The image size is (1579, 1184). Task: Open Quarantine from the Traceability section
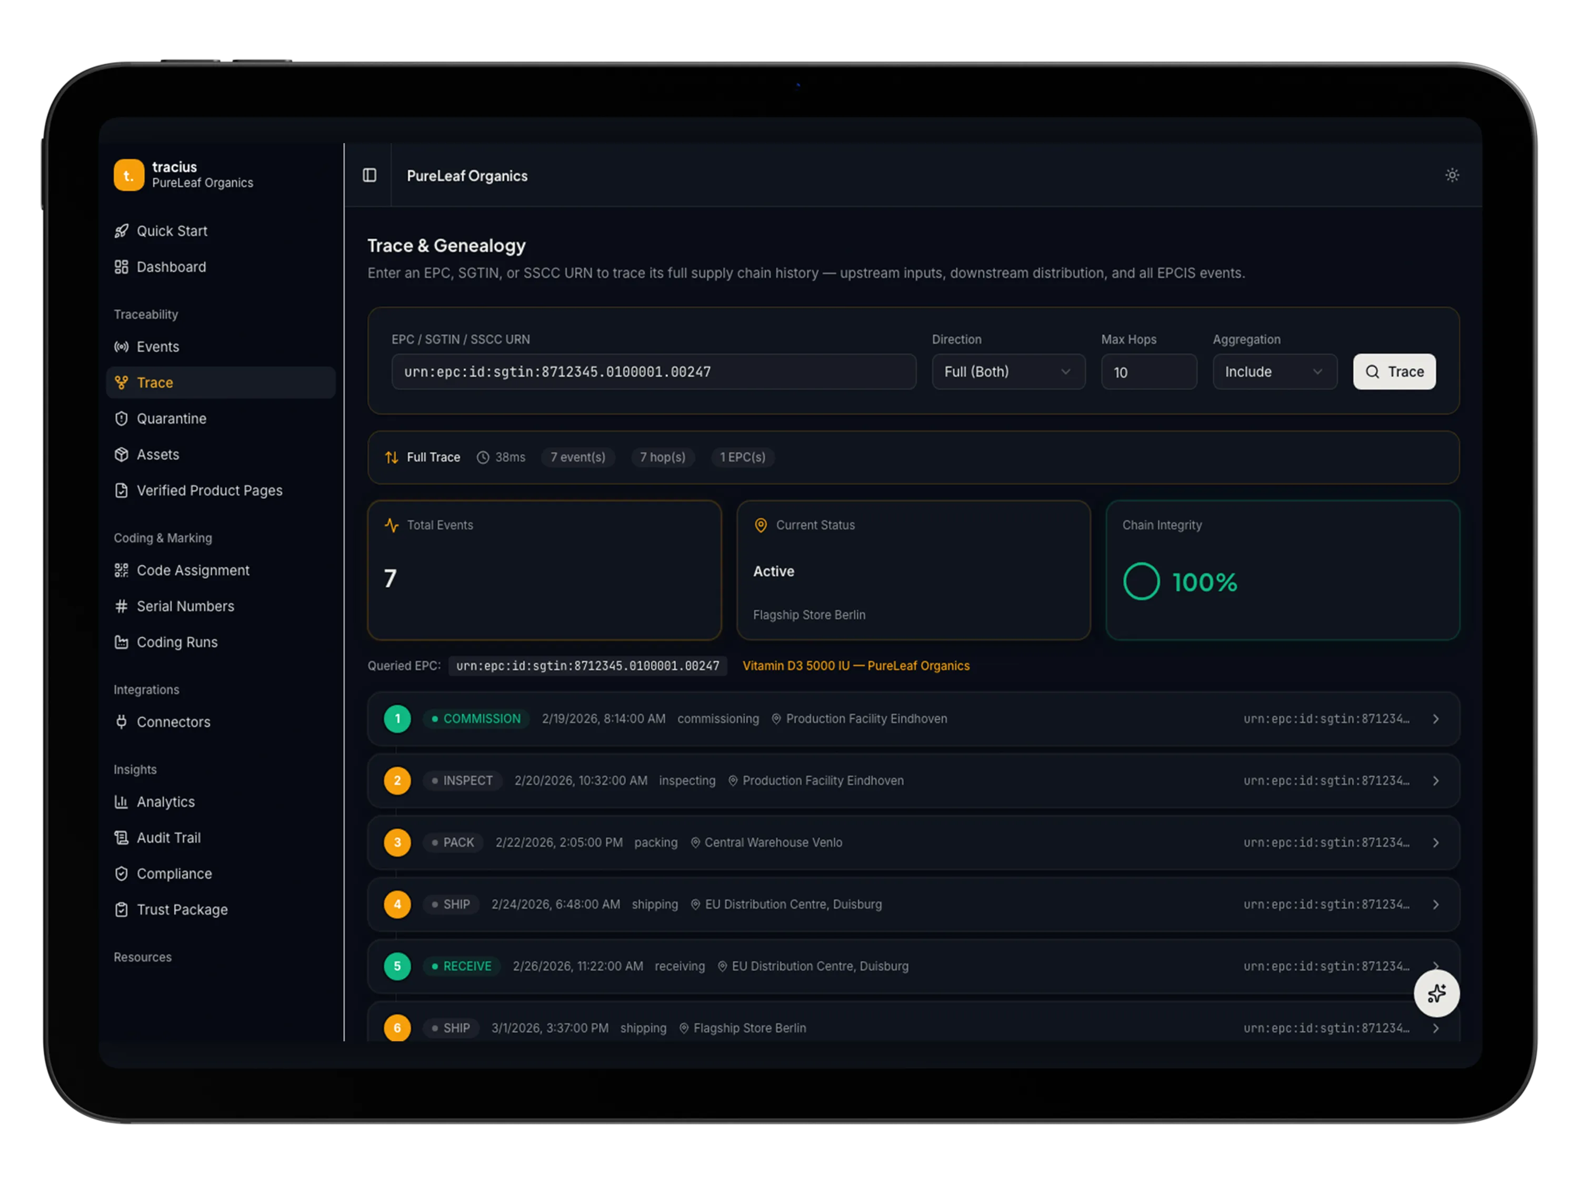[x=171, y=419]
